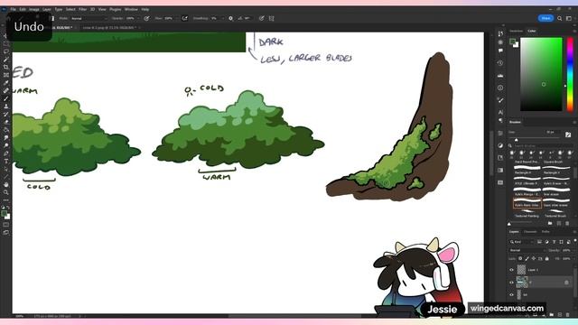Enable airbrush-style build-up
Viewport: 578px width, 325px height.
184,18
